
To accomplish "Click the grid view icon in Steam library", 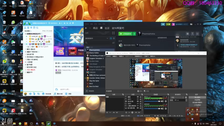I will tap(113, 33).
